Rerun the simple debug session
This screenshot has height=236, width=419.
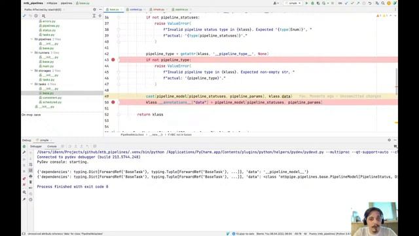click(x=24, y=146)
